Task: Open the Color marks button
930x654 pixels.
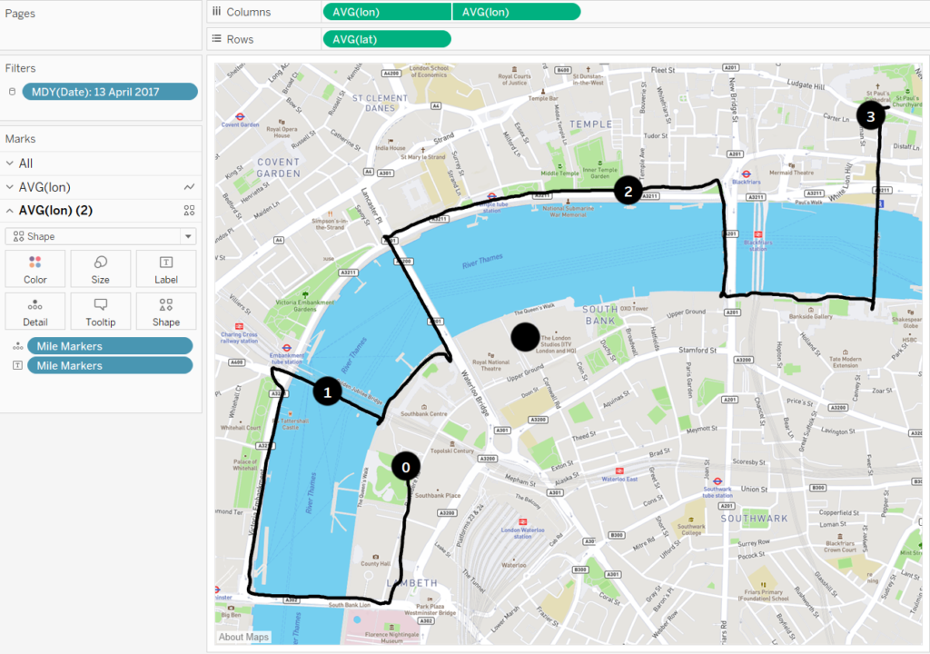Action: click(35, 270)
